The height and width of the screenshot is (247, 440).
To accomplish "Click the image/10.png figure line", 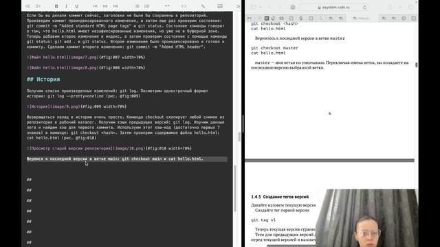I will tap(109, 148).
